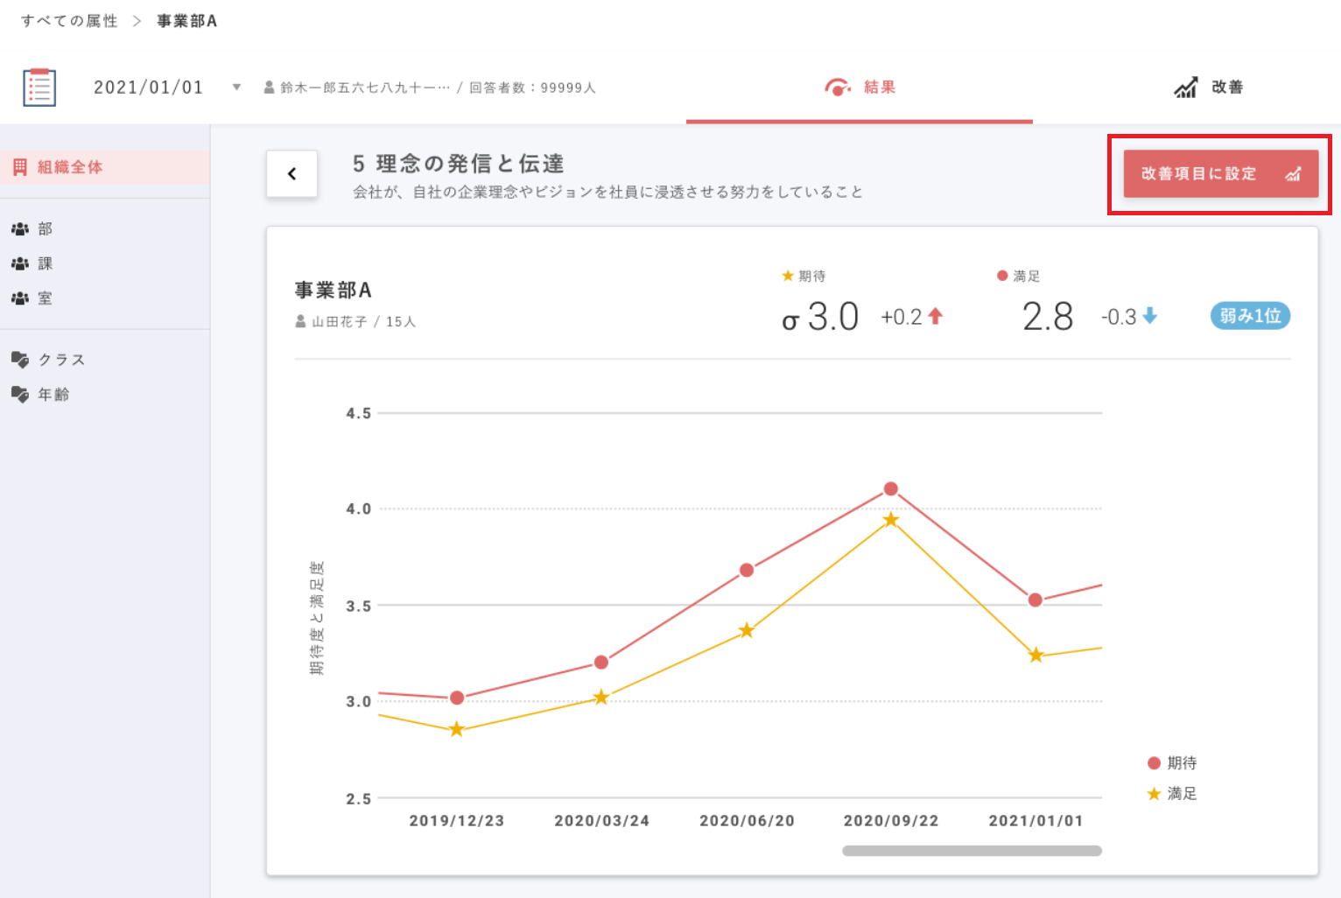Click the group icon beside 室
1341x898 pixels.
tap(20, 298)
